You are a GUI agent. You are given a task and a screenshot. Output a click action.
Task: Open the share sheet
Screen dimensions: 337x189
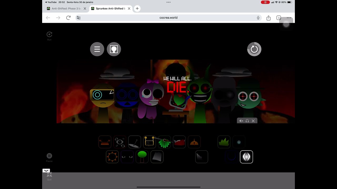pyautogui.click(x=269, y=18)
